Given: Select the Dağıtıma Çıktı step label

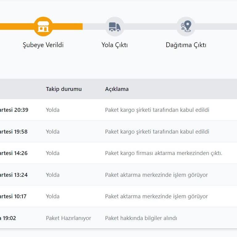Looking at the screenshot, I should coord(186,45).
